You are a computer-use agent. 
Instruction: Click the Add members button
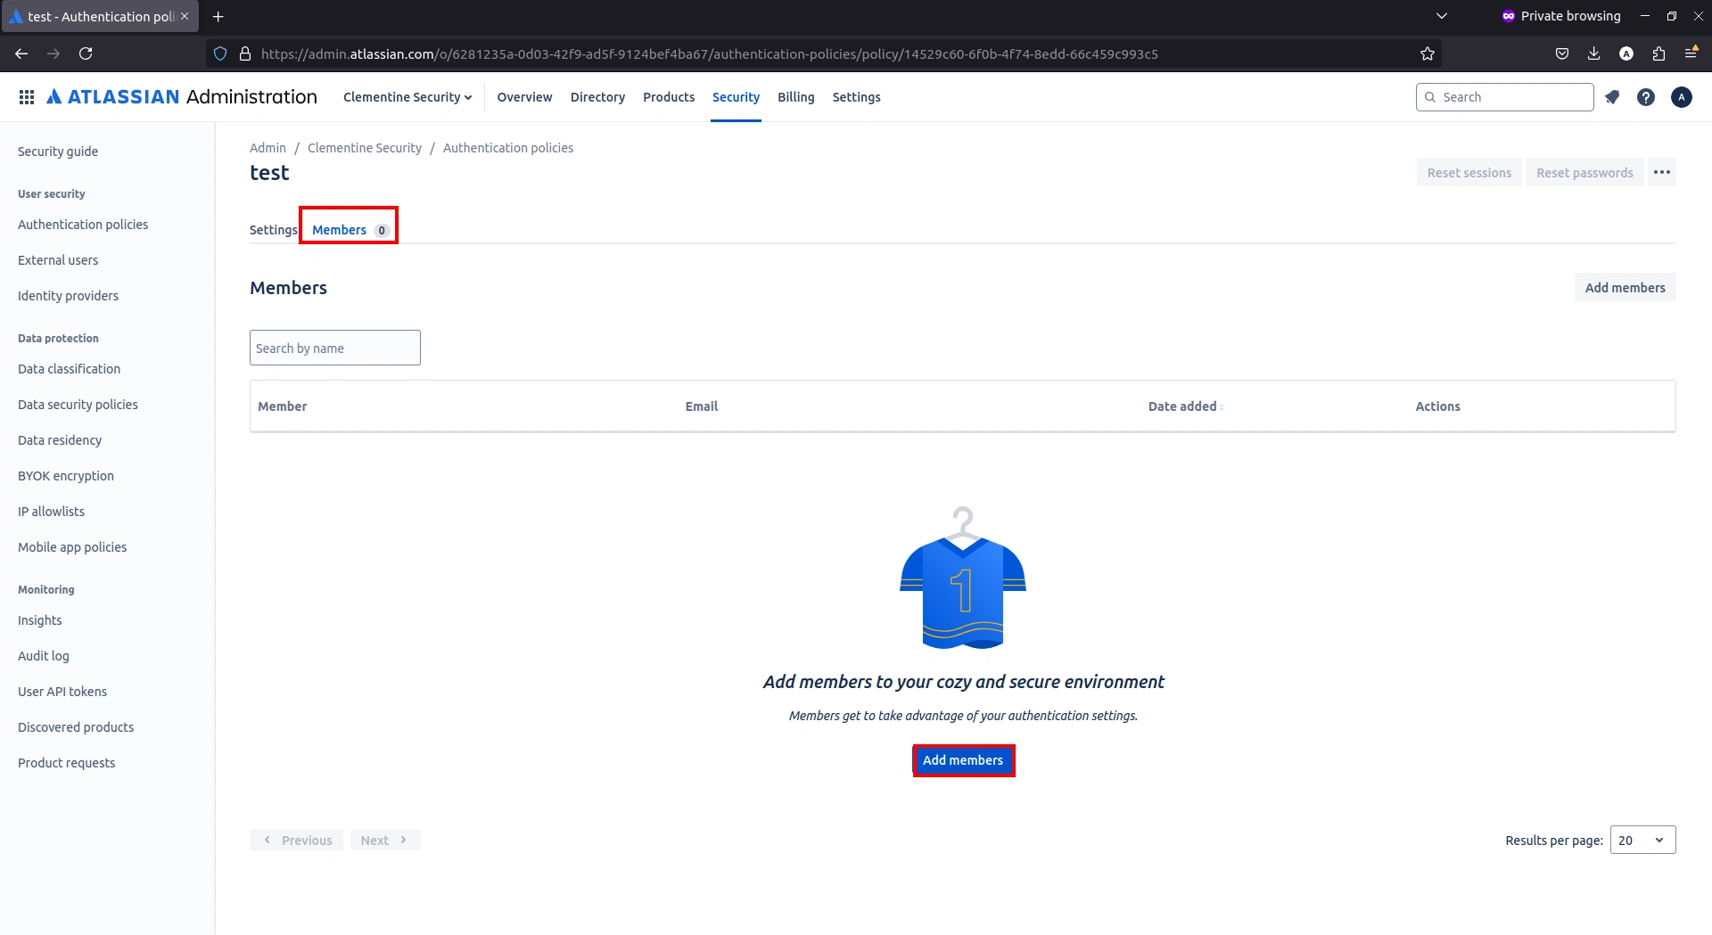[x=963, y=759]
